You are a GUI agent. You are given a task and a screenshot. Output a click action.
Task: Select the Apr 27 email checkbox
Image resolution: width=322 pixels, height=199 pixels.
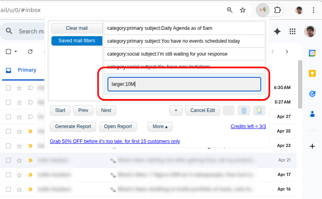point(8,117)
